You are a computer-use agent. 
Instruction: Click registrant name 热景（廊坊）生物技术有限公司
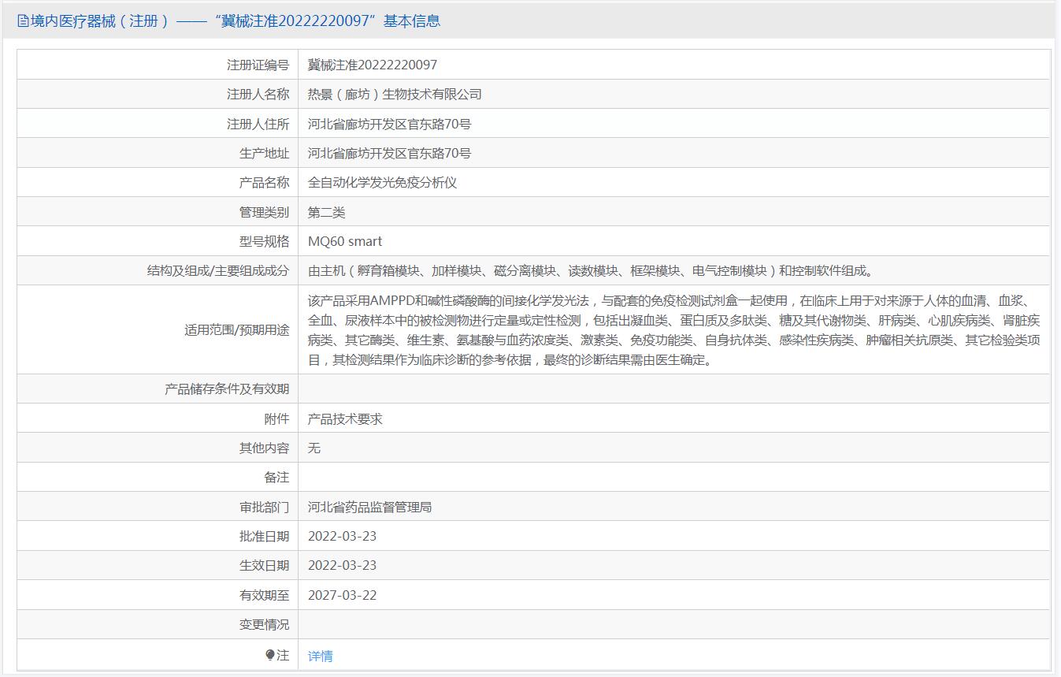[395, 95]
